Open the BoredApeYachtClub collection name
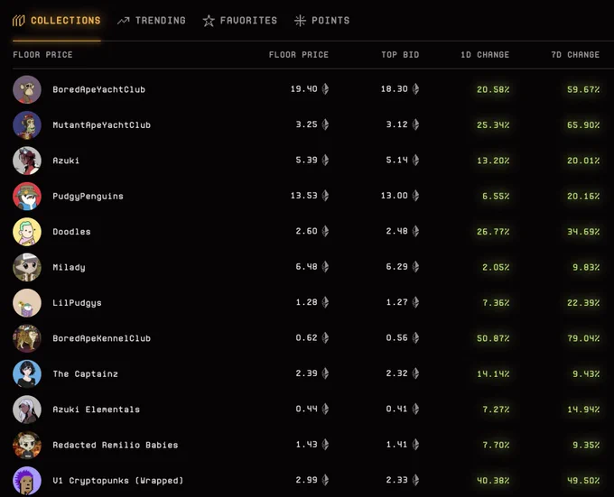The height and width of the screenshot is (497, 614). pyautogui.click(x=99, y=89)
